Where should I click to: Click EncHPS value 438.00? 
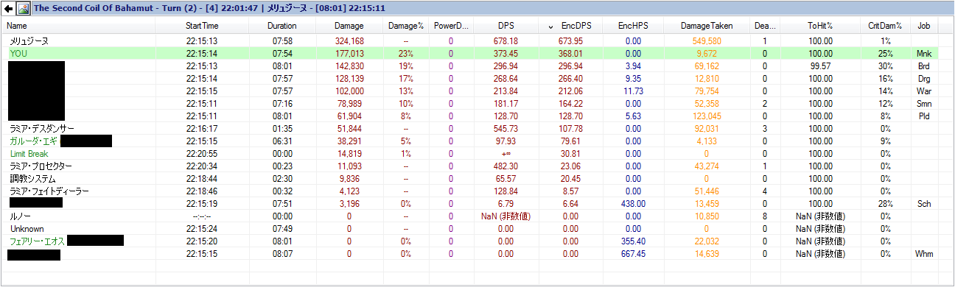633,203
